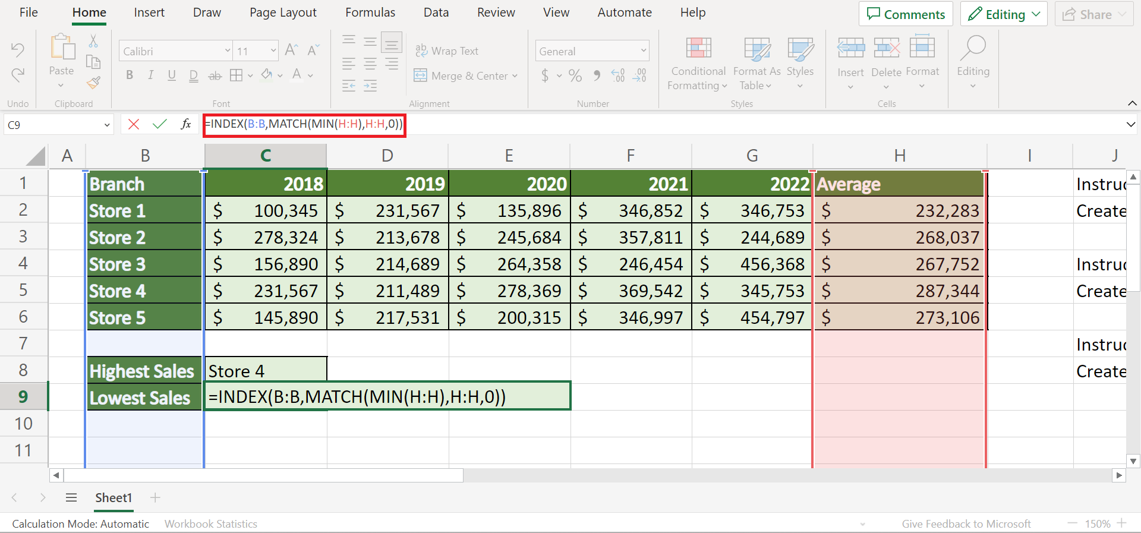Toggle Underline formatting
Viewport: 1141px width, 533px height.
click(x=172, y=75)
